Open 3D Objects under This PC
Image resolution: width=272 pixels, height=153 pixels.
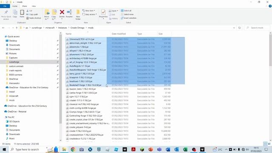pyautogui.click(x=14, y=122)
